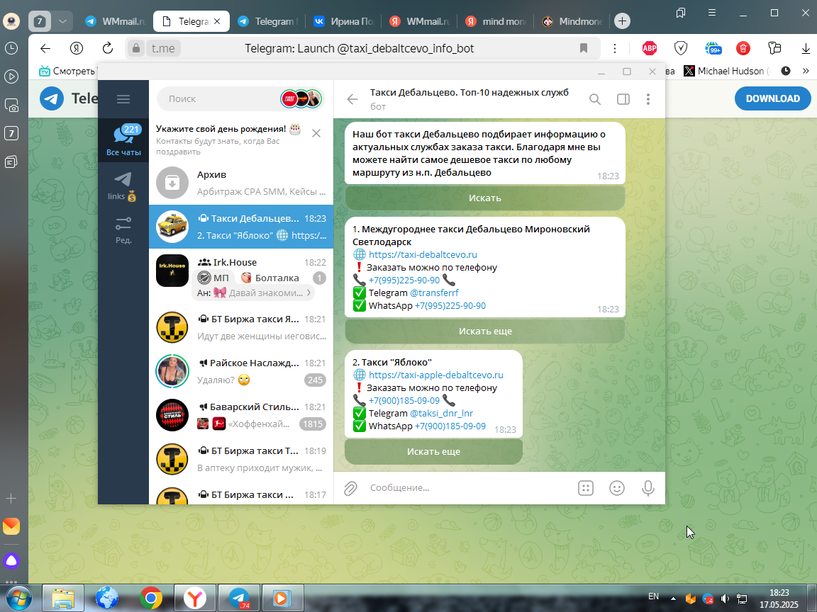Expand hidden bookmarks chevron
The width and height of the screenshot is (817, 612).
(x=806, y=71)
